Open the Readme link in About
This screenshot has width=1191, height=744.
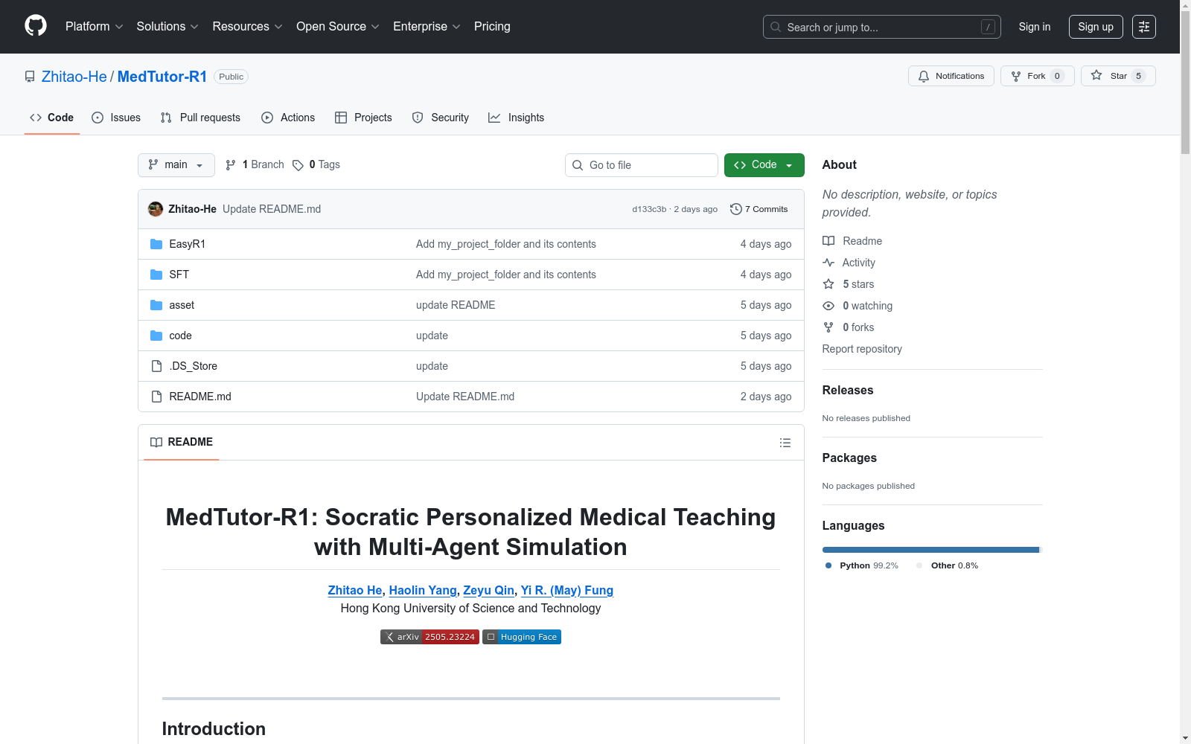click(x=852, y=241)
